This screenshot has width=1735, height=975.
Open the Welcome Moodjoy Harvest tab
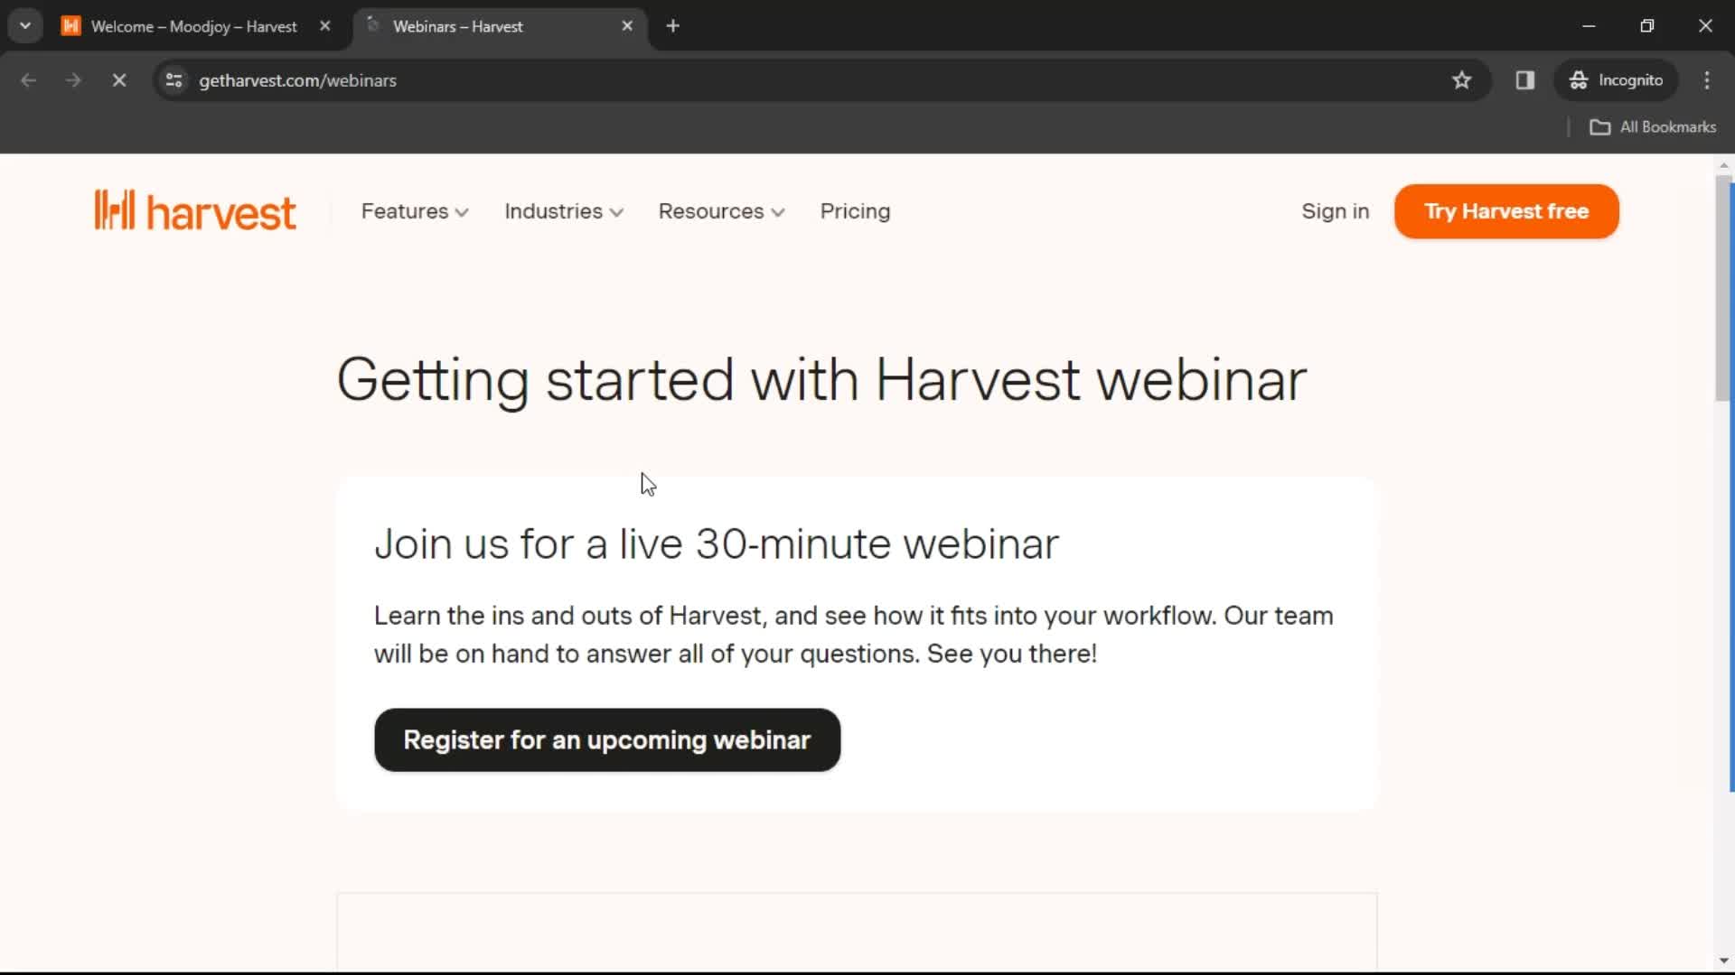(193, 26)
